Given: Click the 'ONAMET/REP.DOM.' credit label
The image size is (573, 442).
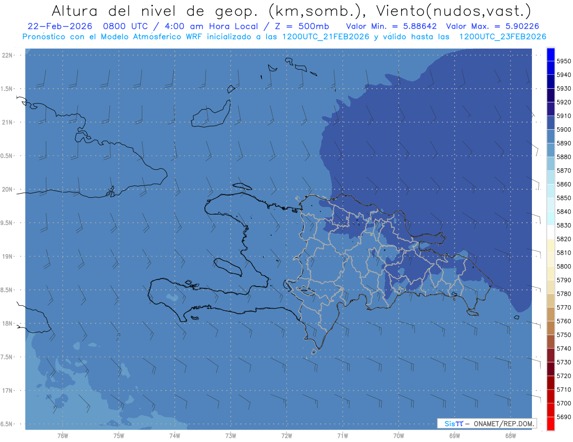Looking at the screenshot, I should point(503,423).
